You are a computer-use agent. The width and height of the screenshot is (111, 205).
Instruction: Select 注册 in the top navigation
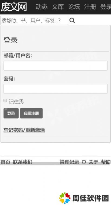[90, 7]
